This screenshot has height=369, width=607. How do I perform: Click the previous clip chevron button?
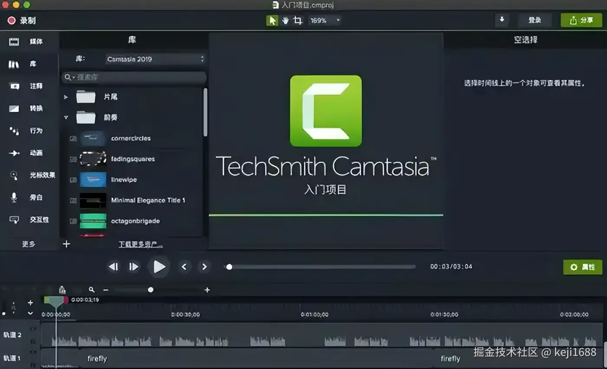click(184, 267)
